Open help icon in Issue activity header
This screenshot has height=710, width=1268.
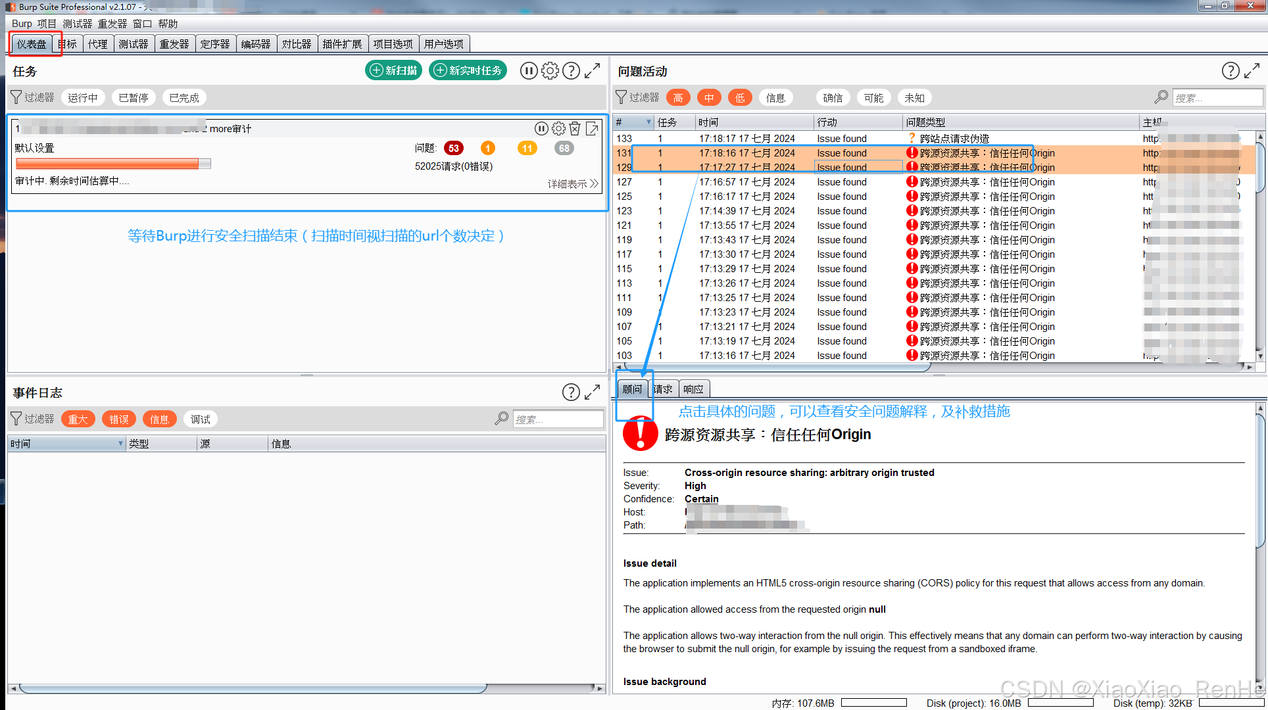[1231, 70]
